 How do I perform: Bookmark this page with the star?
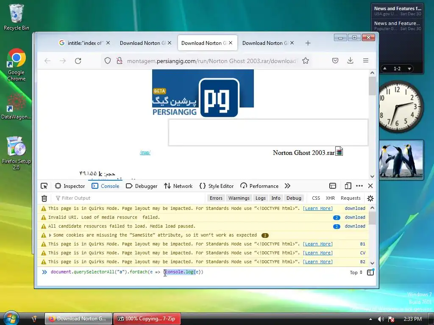coord(306,61)
